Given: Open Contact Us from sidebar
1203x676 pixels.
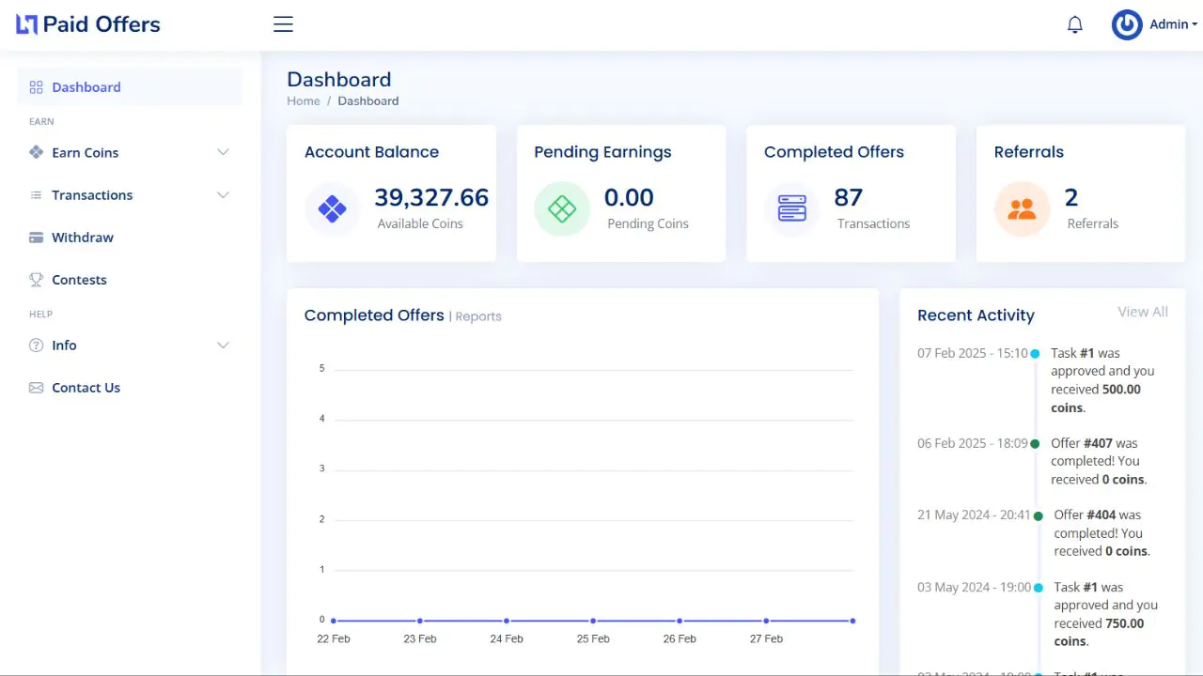Looking at the screenshot, I should pos(86,388).
